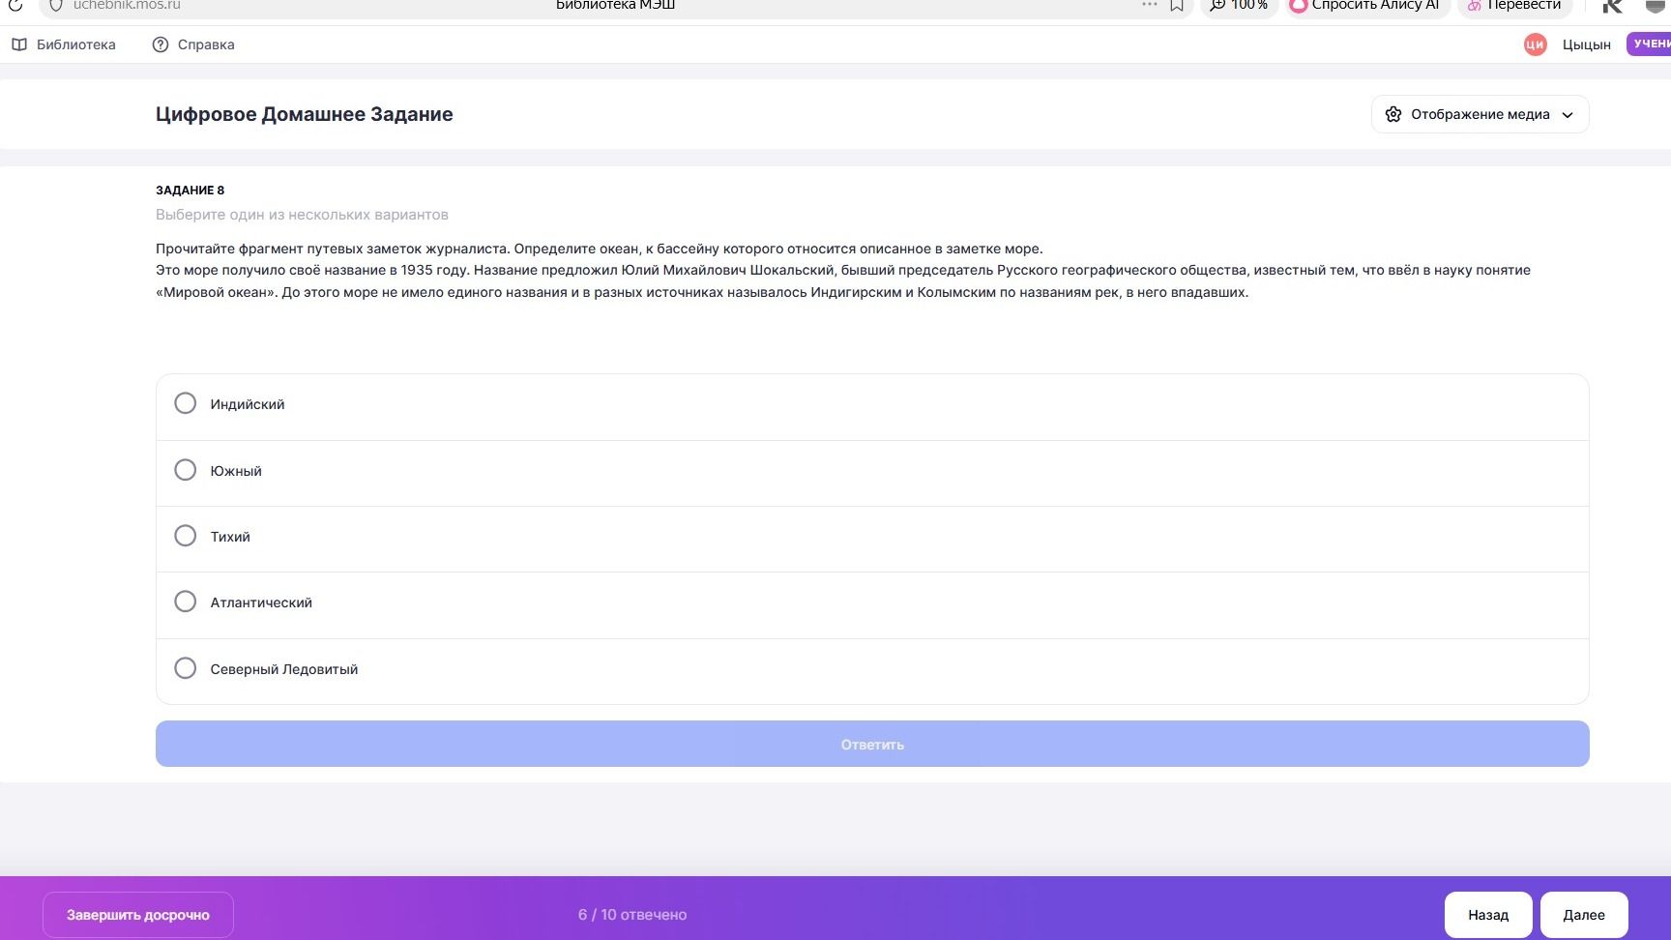This screenshot has height=940, width=1671.
Task: Click the Перевести translate button
Action: [x=1514, y=6]
